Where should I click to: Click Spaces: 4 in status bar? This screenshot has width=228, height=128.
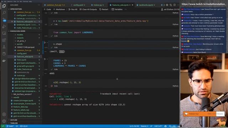[144, 126]
